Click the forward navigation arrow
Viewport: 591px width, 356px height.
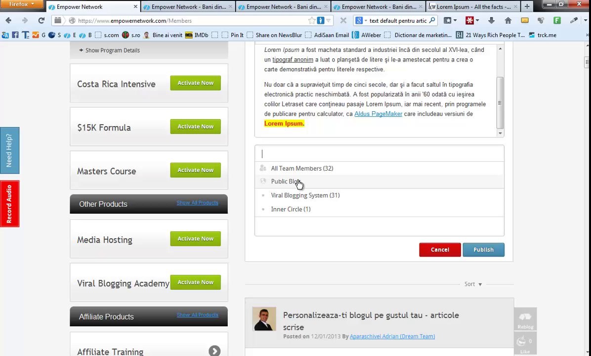pos(25,20)
